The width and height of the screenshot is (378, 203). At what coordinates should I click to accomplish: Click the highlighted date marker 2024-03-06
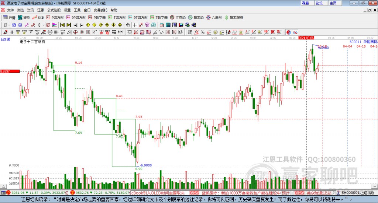pos(306,38)
